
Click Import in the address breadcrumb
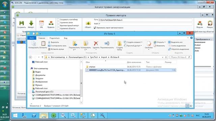pos(104,57)
